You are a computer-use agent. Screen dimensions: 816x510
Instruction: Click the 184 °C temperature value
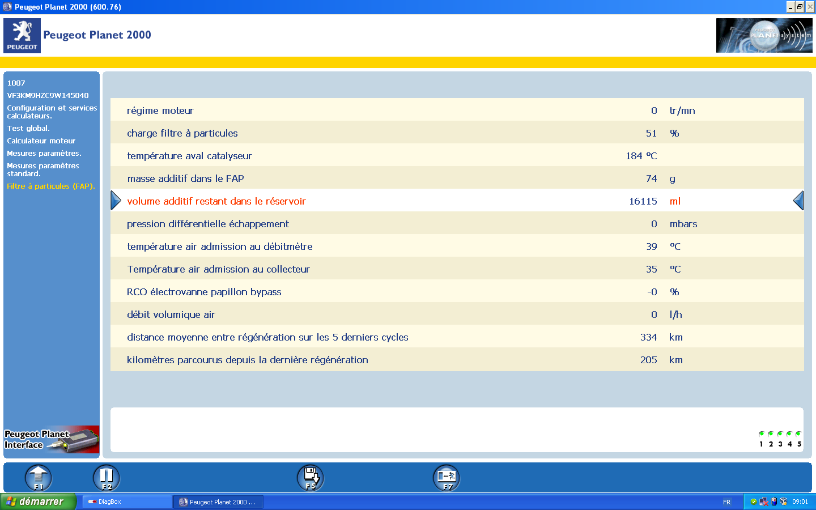pyautogui.click(x=641, y=156)
